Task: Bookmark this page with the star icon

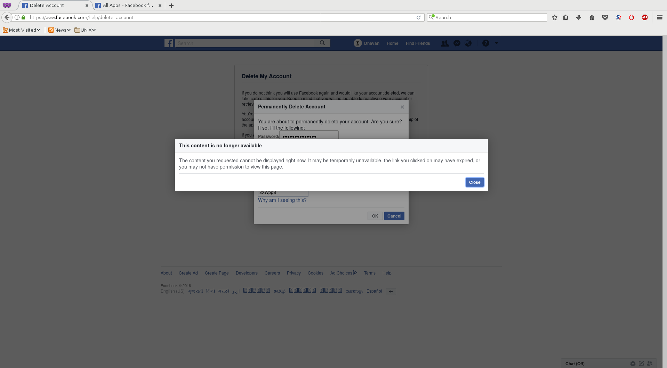Action: [555, 17]
